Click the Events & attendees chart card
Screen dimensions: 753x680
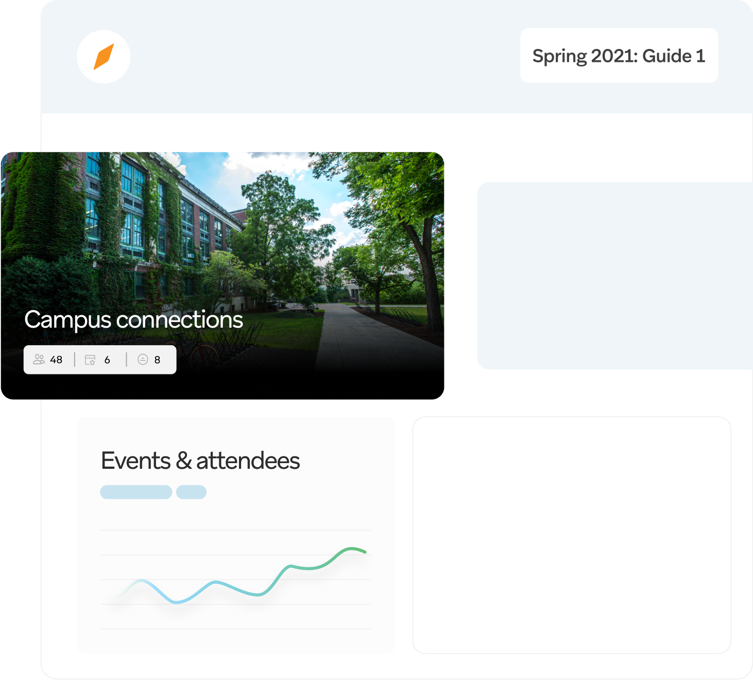pyautogui.click(x=235, y=535)
